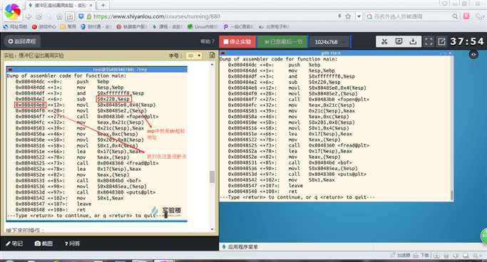Click the green last-section button
Viewport: 487px width, 262px height.
coord(283,41)
